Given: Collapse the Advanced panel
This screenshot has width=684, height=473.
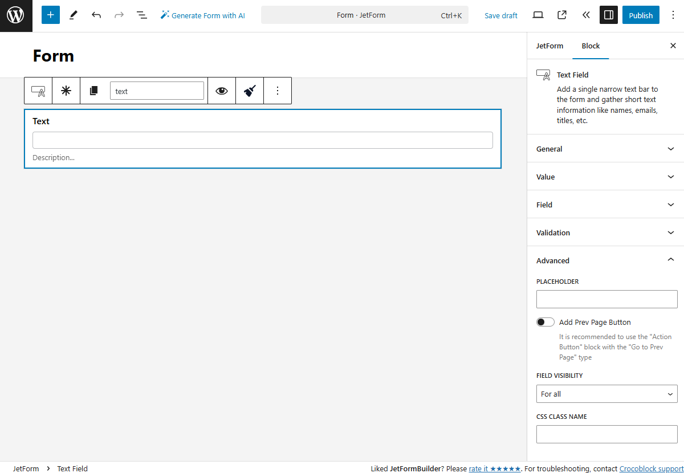Looking at the screenshot, I should 605,260.
